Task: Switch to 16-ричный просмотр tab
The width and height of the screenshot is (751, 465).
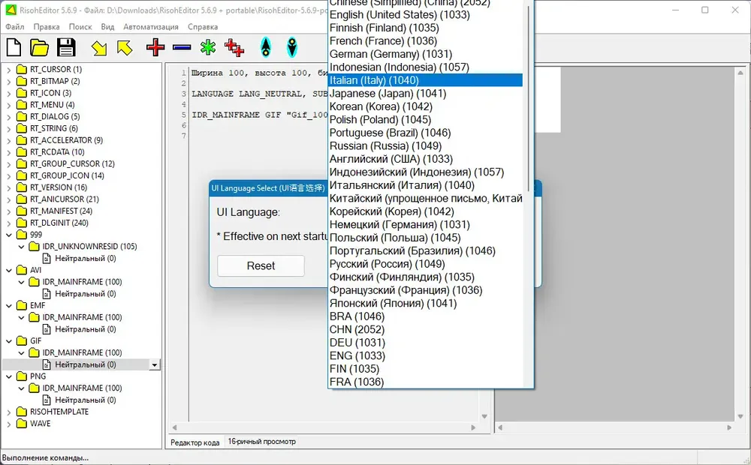Action: click(261, 442)
